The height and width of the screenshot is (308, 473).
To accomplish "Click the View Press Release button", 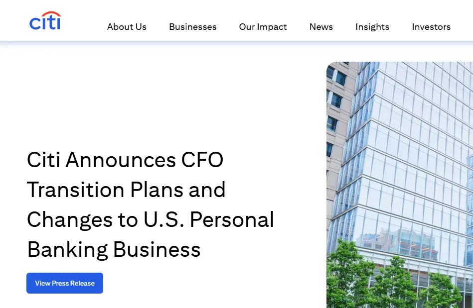I will [64, 283].
